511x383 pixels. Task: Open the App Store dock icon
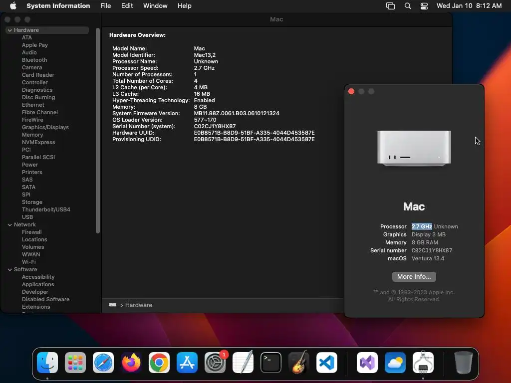pos(187,362)
